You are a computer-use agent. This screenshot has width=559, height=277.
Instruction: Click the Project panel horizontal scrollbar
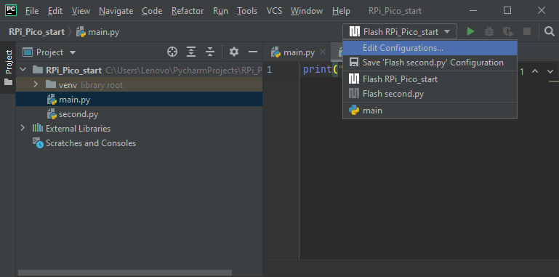125,273
